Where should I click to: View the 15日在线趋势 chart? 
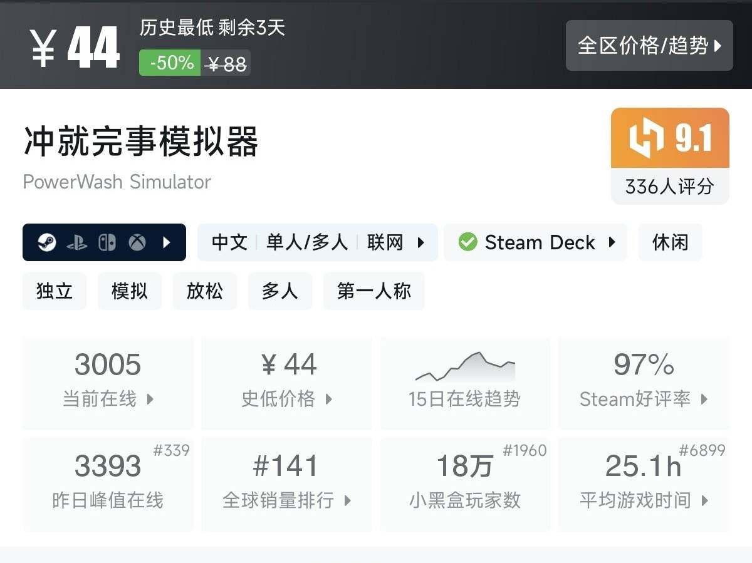(x=465, y=383)
